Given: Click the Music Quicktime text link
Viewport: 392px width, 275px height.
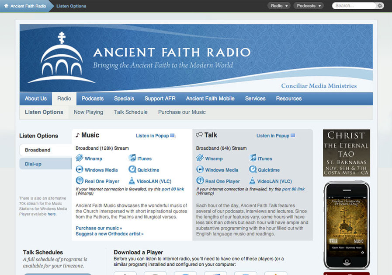Looking at the screenshot, I should coord(148,170).
